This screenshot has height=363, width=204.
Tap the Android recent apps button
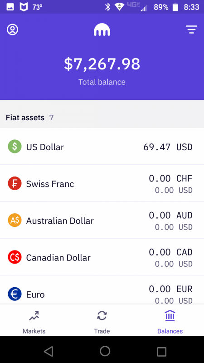[x=161, y=351]
